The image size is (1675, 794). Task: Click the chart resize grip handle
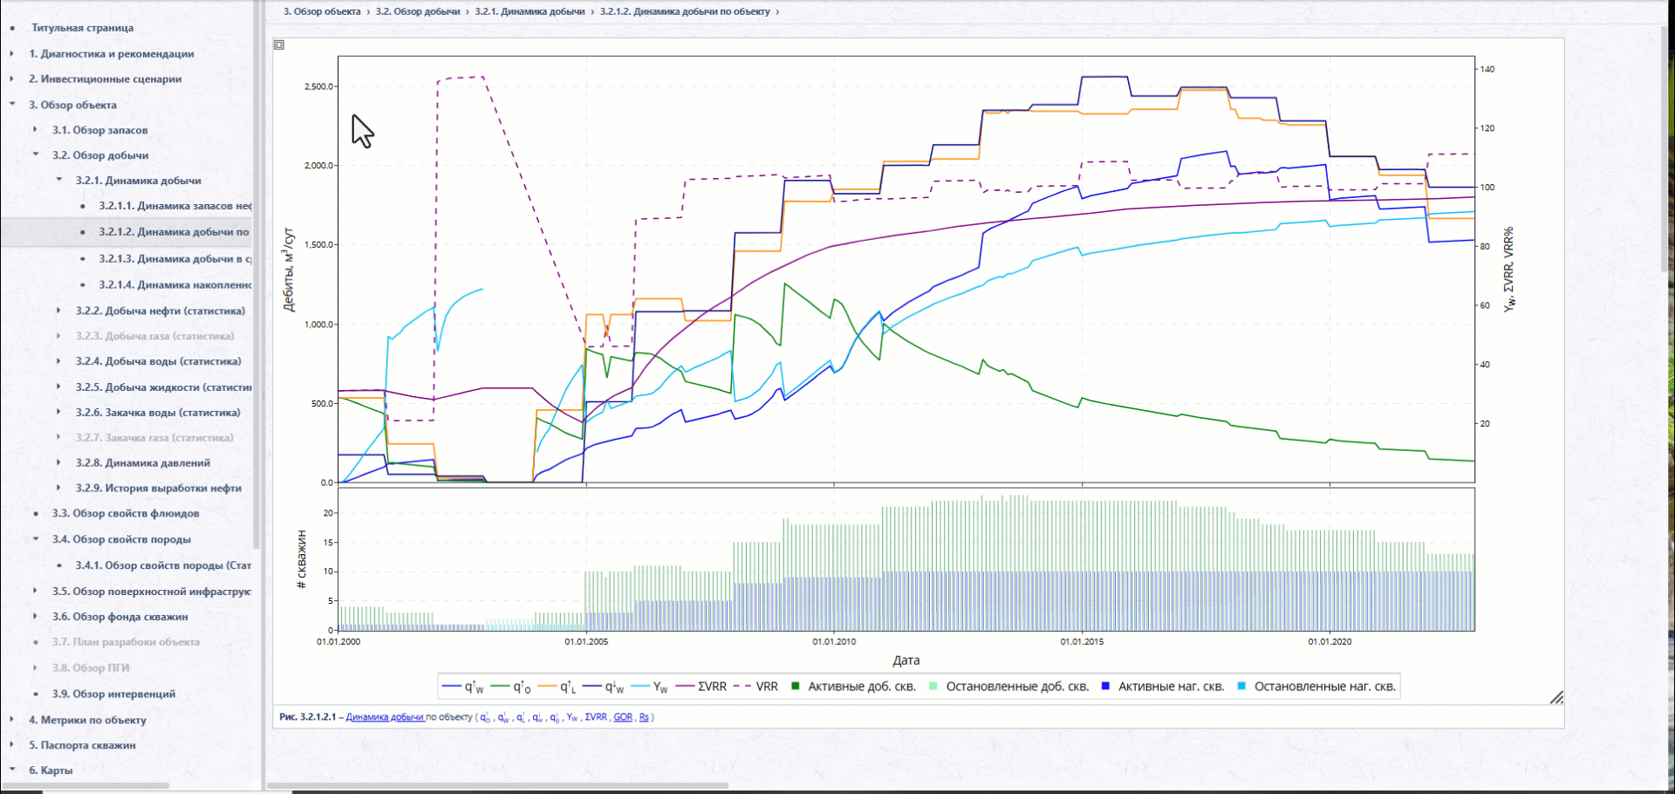[1556, 697]
